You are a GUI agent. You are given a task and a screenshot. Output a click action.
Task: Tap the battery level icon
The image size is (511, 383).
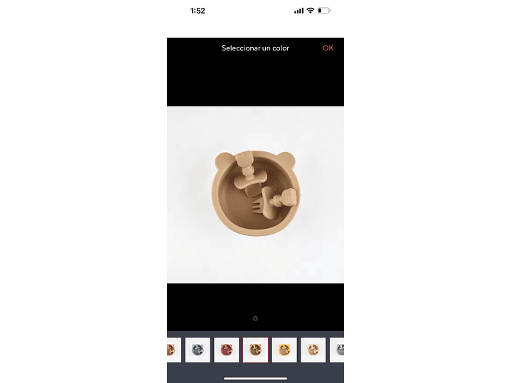[x=323, y=11]
